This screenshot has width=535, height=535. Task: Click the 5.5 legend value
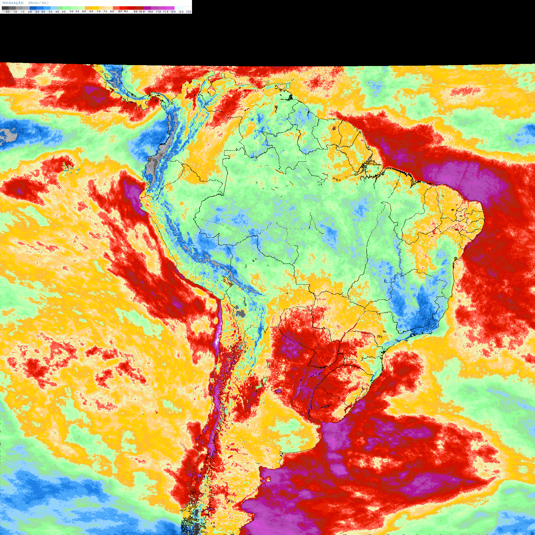coord(77,11)
